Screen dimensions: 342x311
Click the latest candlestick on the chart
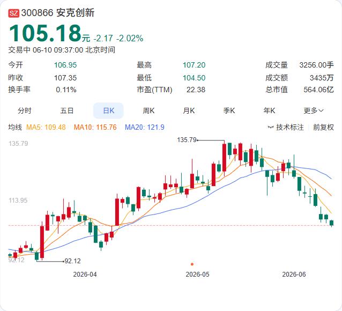click(x=331, y=223)
